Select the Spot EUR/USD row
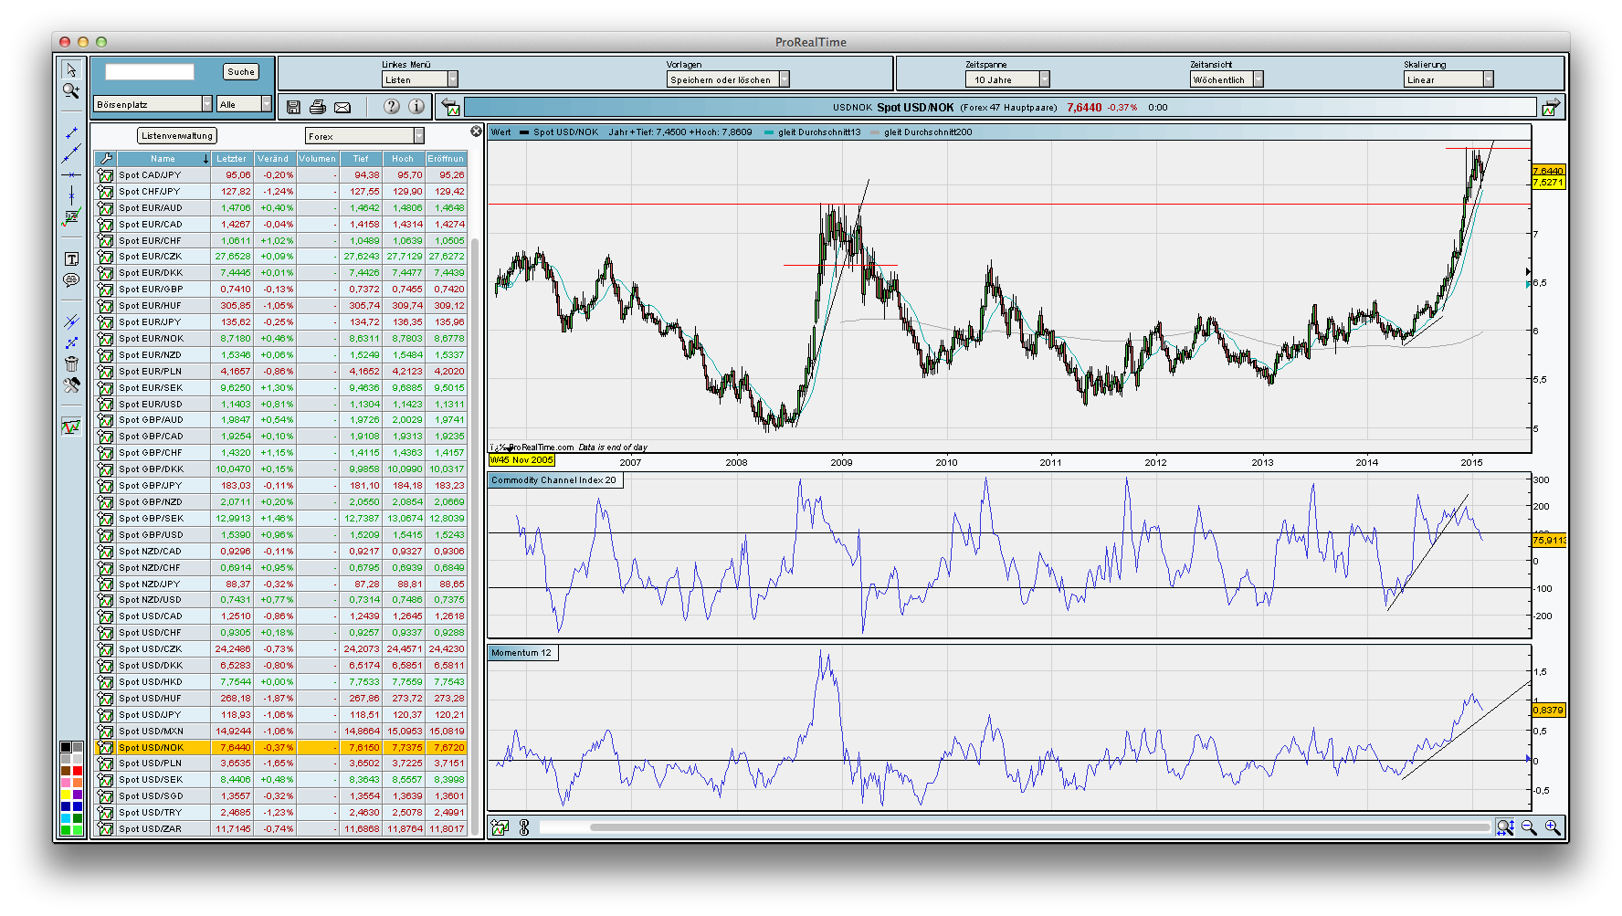The height and width of the screenshot is (916, 1622). [151, 404]
